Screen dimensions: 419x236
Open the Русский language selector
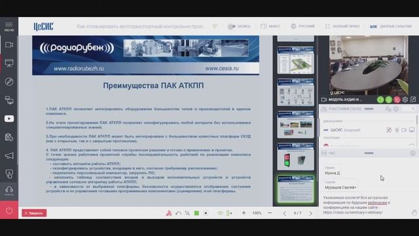302,26
